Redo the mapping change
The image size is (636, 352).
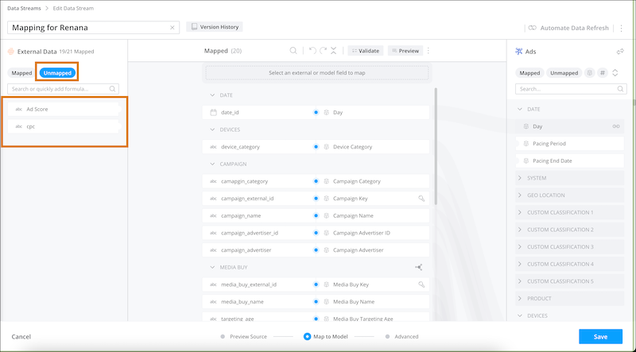pos(323,51)
